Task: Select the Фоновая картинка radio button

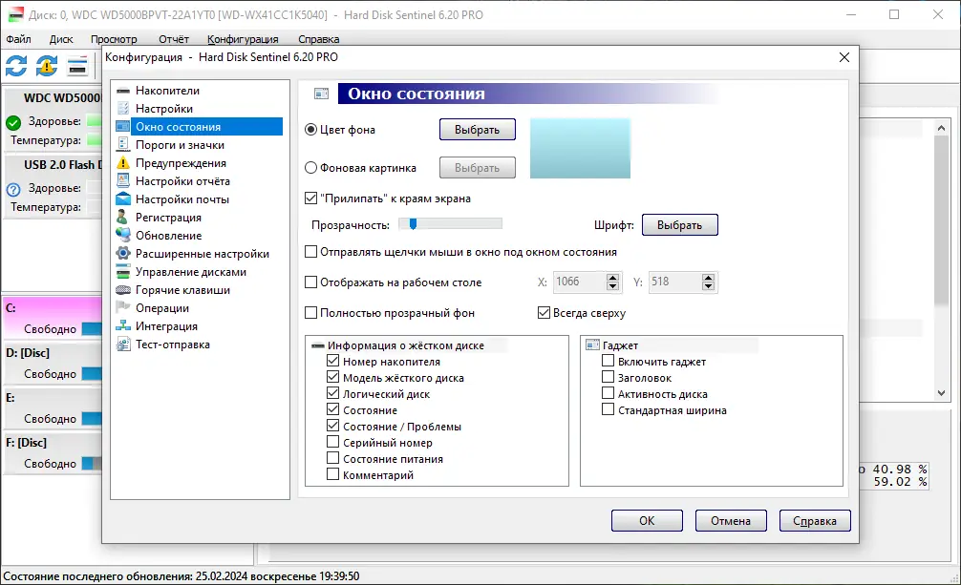Action: point(310,168)
